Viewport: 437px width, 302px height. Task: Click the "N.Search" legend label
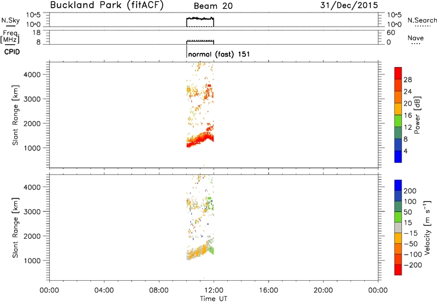(x=422, y=20)
